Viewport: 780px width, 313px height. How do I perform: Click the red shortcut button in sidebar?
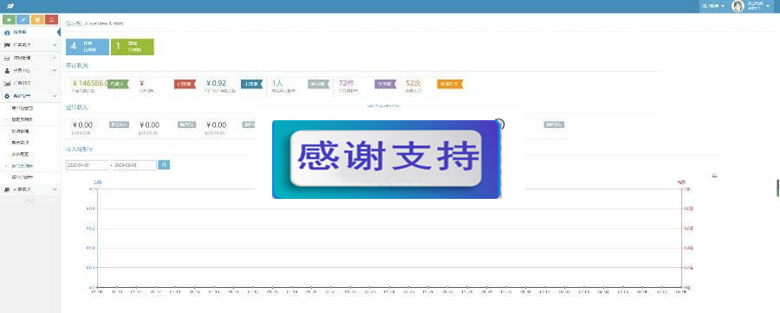coord(52,20)
